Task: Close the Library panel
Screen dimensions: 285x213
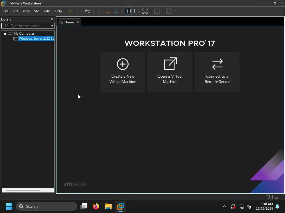Action: point(52,19)
